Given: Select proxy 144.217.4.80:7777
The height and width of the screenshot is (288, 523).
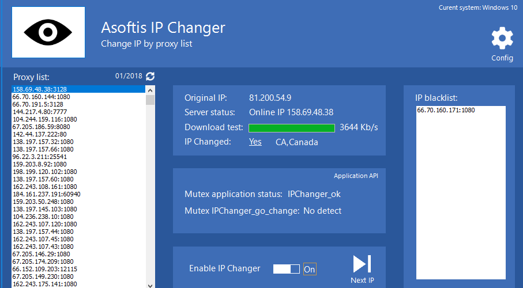Looking at the screenshot, I should (x=78, y=112).
